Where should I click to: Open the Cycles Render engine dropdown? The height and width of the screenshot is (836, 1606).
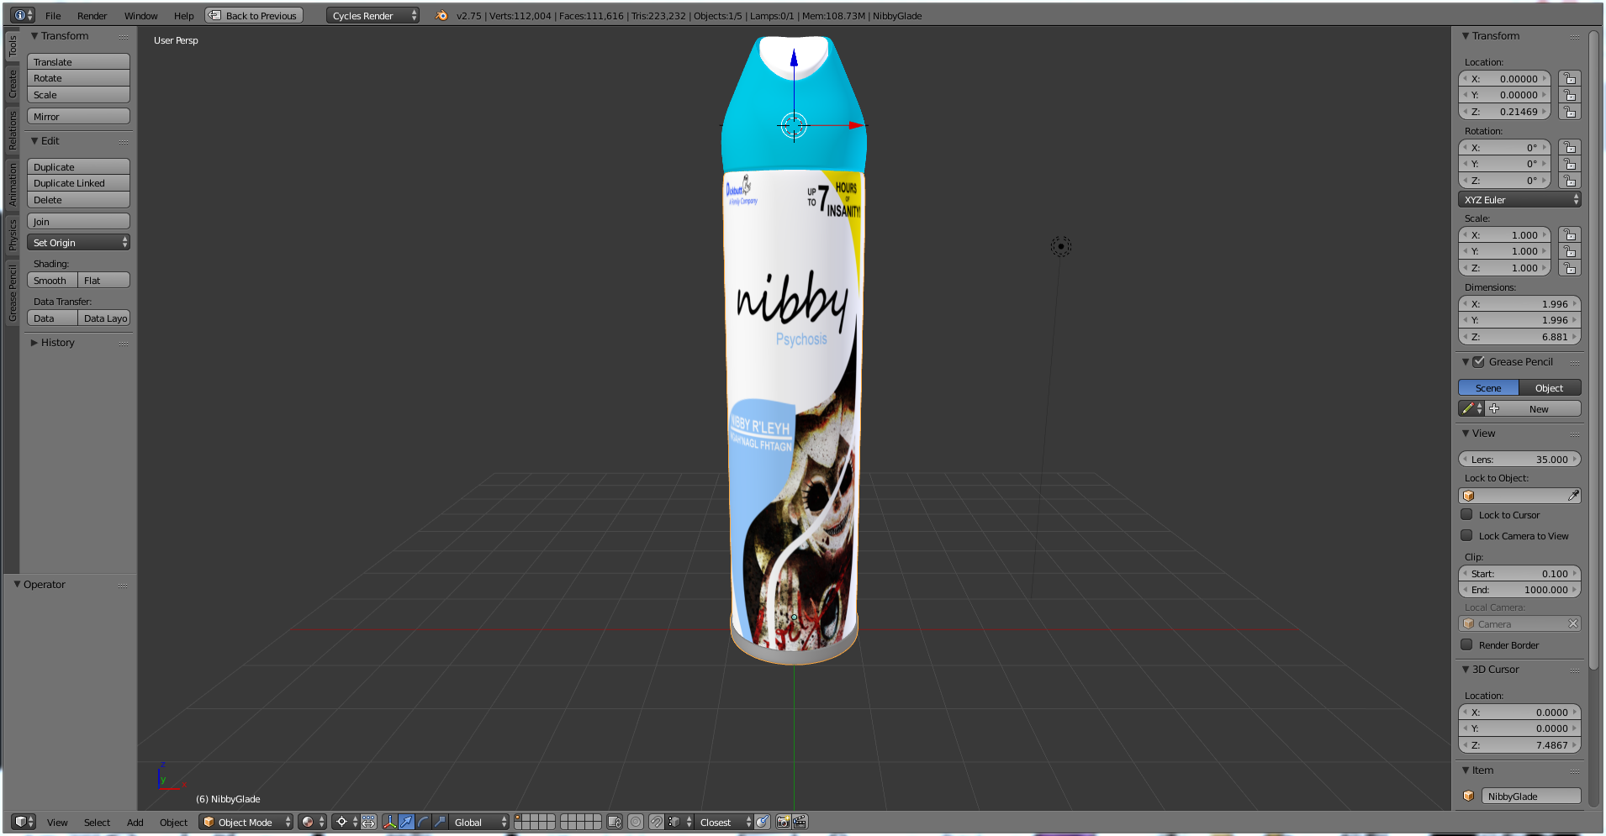(x=372, y=15)
